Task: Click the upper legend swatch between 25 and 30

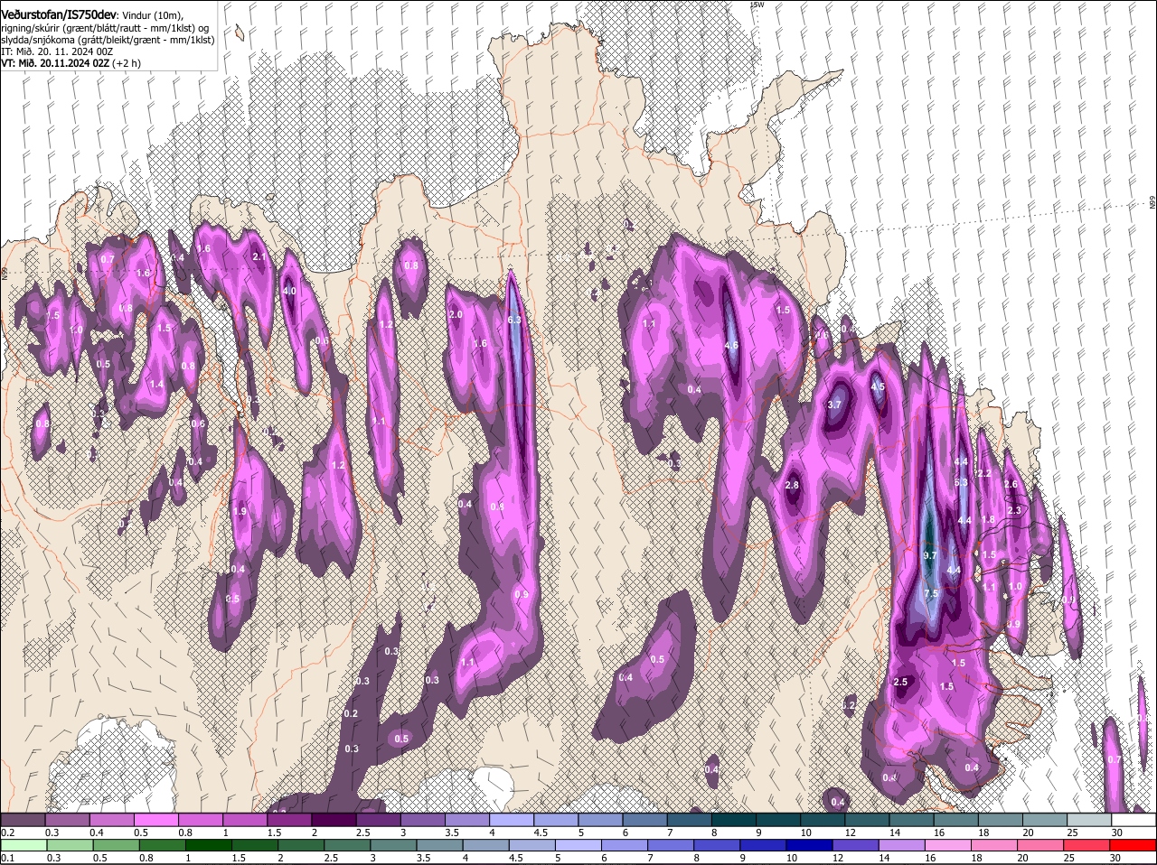Action: click(1087, 820)
